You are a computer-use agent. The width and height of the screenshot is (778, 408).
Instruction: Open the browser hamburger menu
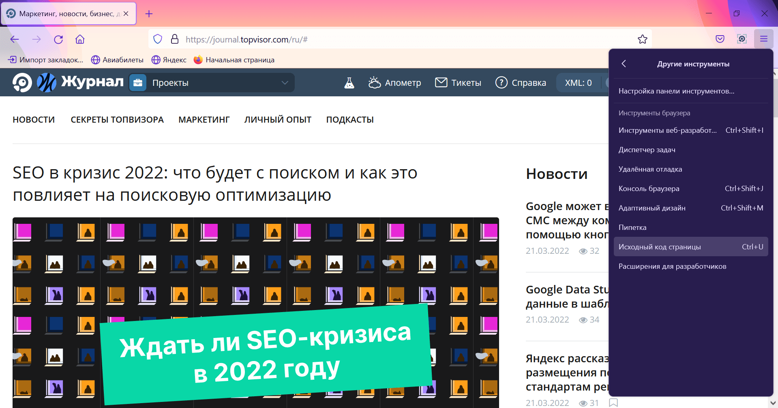pos(763,39)
